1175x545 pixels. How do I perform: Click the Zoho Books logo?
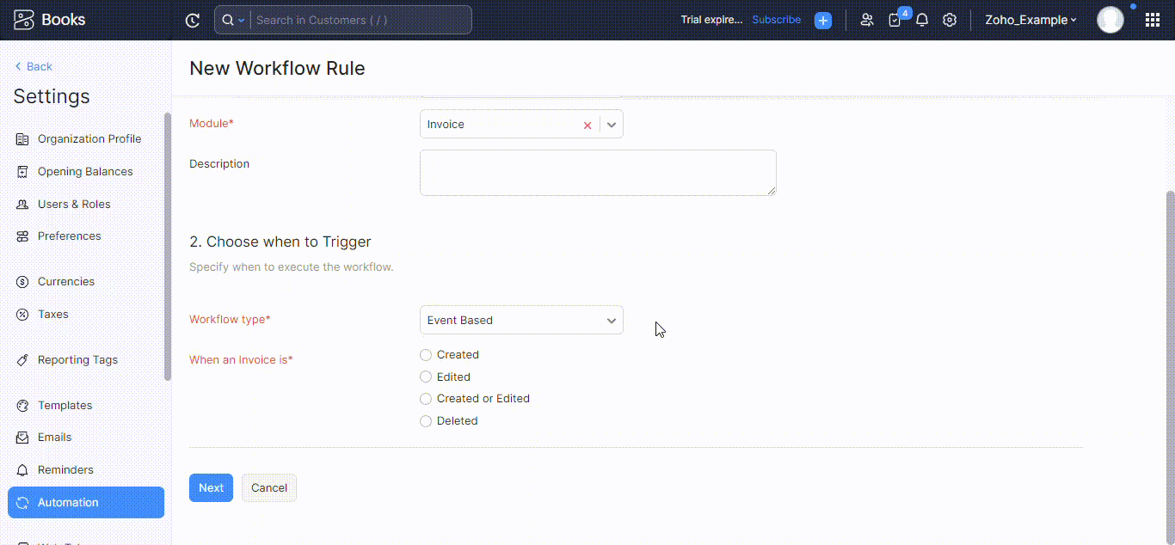pos(24,19)
